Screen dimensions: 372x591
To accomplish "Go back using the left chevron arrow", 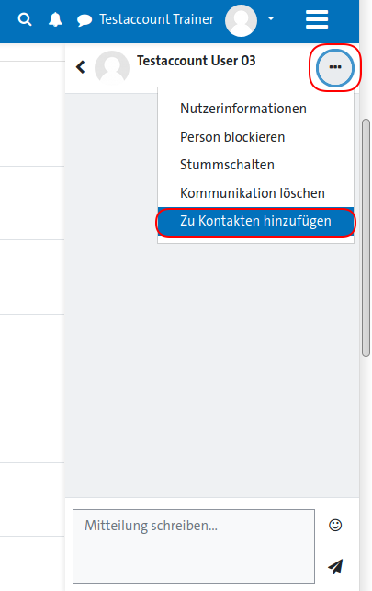I will (x=80, y=67).
